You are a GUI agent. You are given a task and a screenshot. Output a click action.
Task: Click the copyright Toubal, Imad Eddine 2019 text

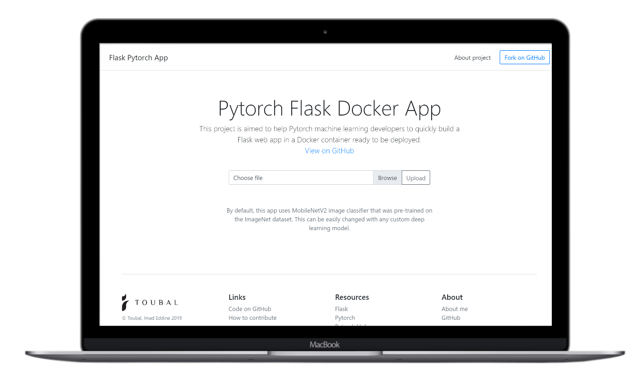coord(152,318)
